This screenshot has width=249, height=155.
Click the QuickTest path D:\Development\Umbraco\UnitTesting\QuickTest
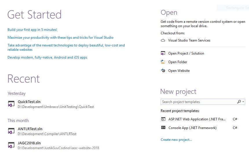click(x=56, y=107)
